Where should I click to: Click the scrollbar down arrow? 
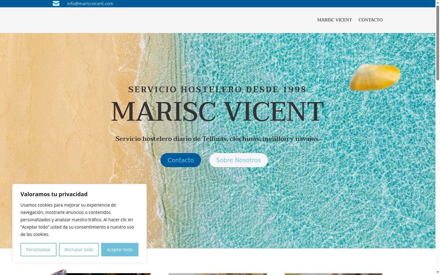[x=438, y=272]
